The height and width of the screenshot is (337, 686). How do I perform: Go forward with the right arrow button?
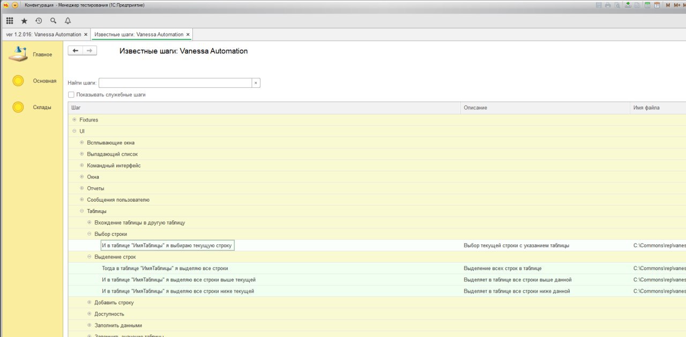point(90,51)
